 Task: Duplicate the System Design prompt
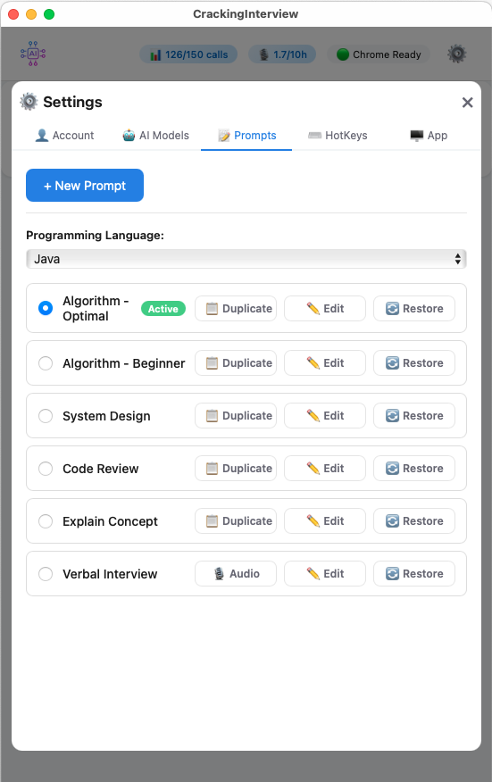tap(236, 415)
